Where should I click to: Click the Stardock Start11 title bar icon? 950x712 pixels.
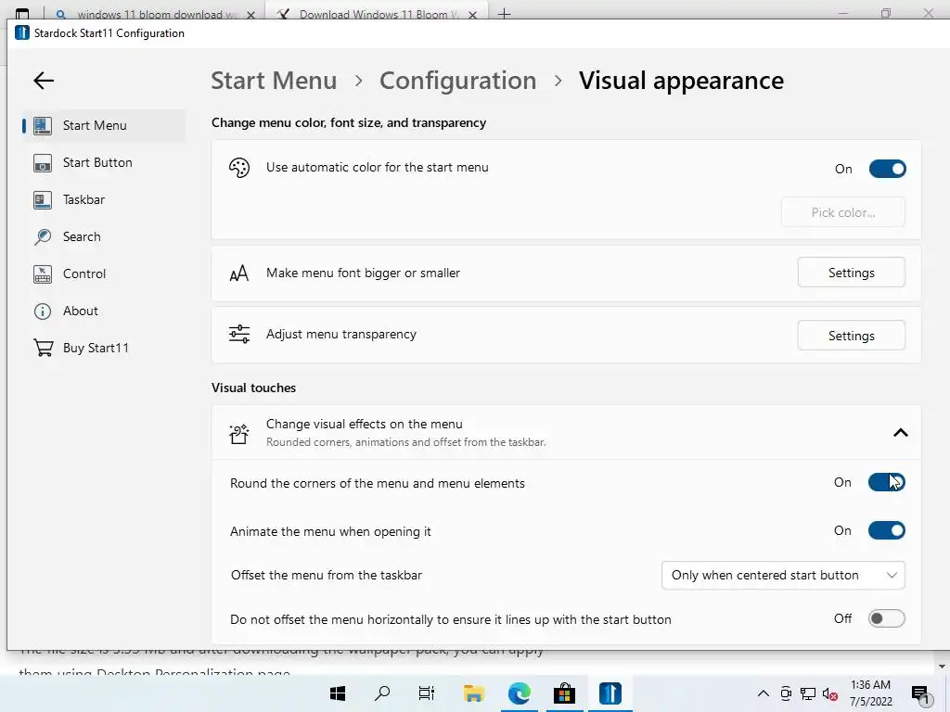(22, 32)
